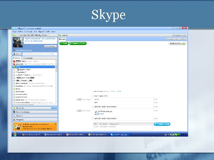Start a video call with Sună cu Video

click(78, 43)
